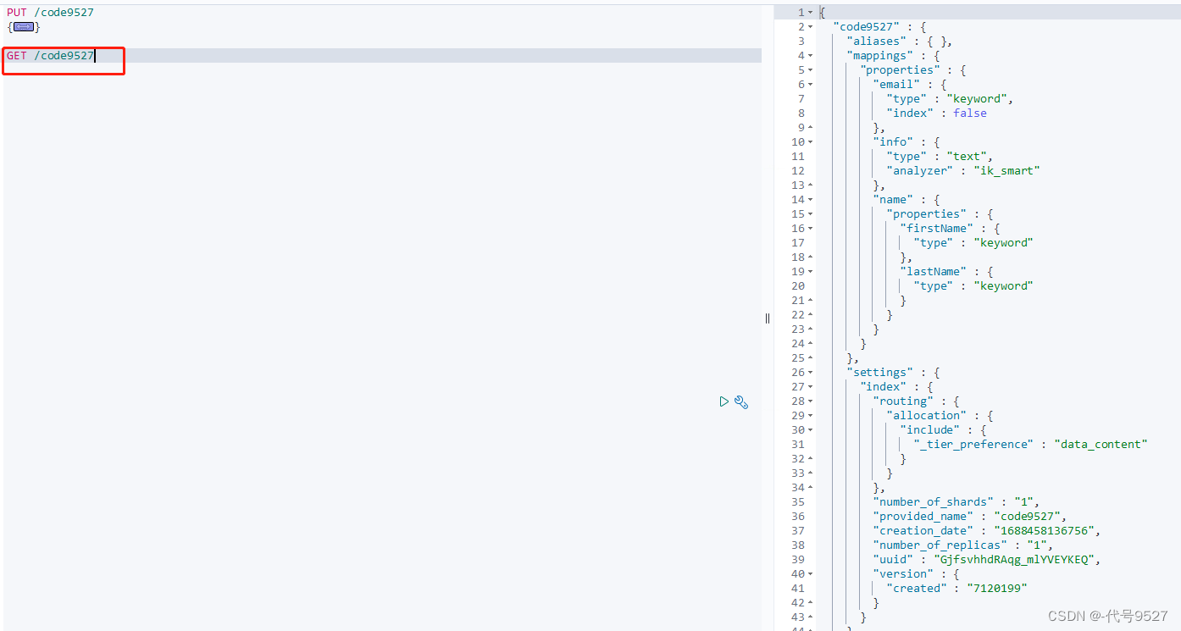Send the request with the play icon

(724, 401)
